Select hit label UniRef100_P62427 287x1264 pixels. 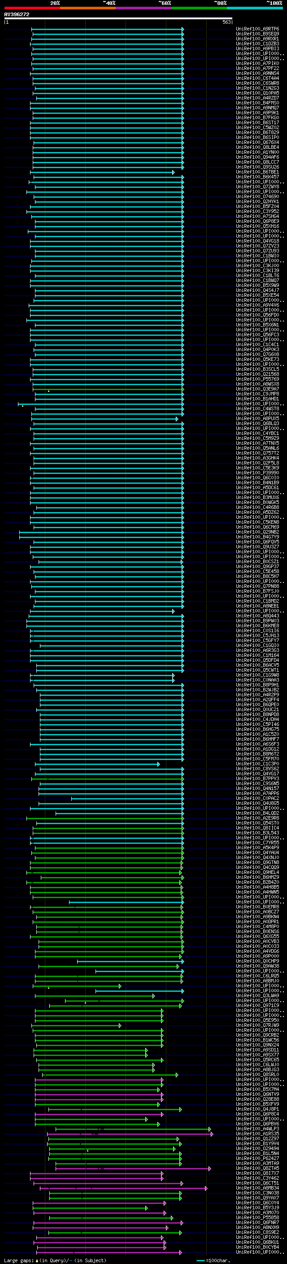(x=257, y=1159)
